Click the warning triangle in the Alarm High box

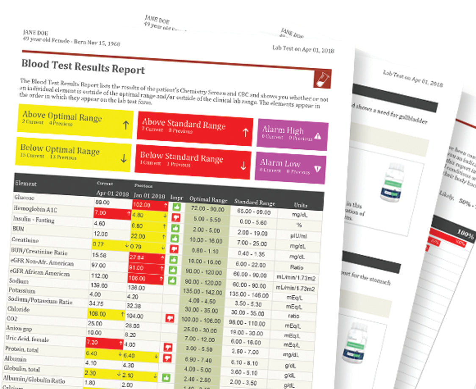point(318,136)
